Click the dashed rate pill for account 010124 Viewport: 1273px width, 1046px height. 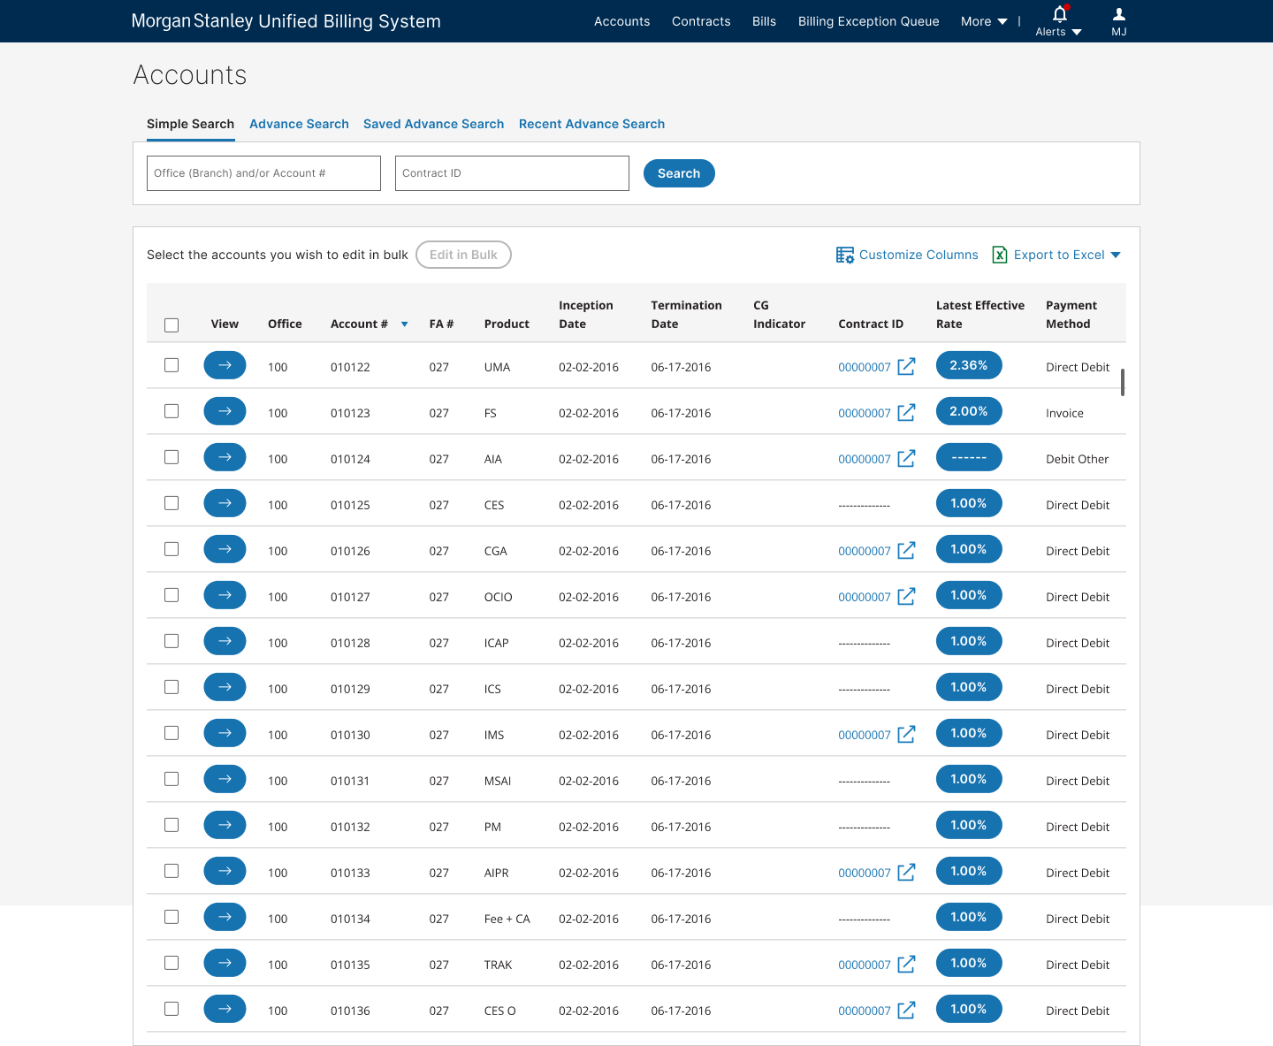tap(969, 457)
